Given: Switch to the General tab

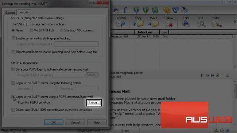Looking at the screenshot, I should [10, 13].
